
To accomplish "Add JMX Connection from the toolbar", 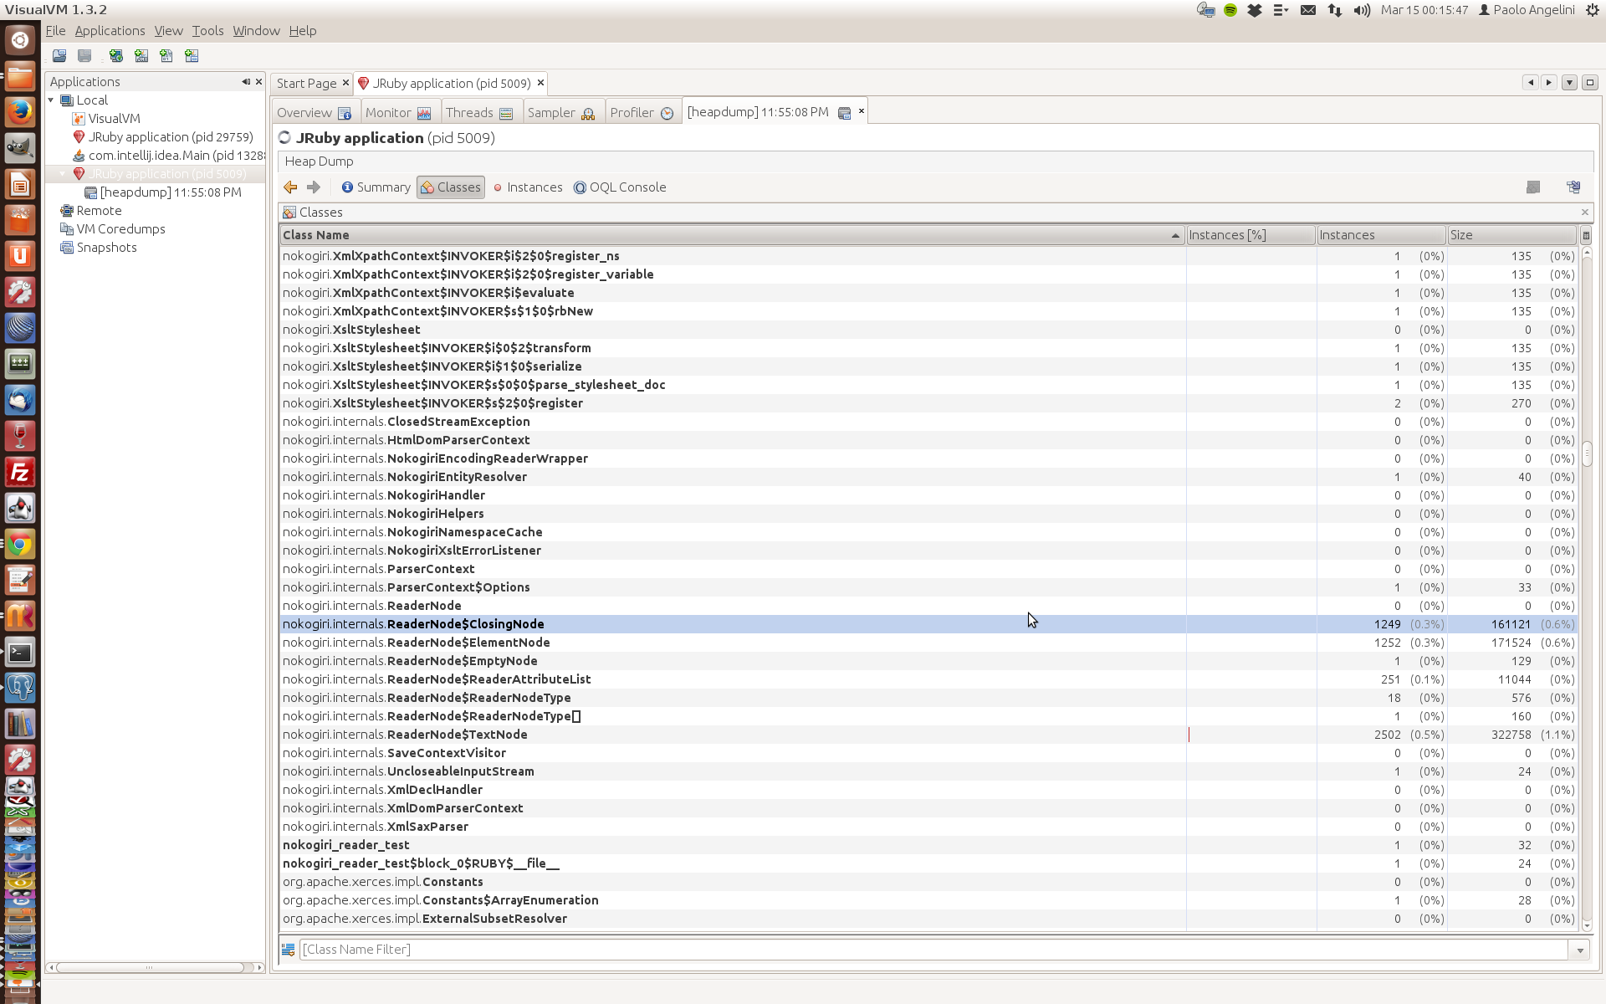I will pos(141,56).
